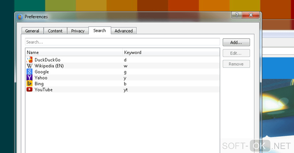Switch to the Privacy tab
Viewport: 294px width, 153px height.
78,31
